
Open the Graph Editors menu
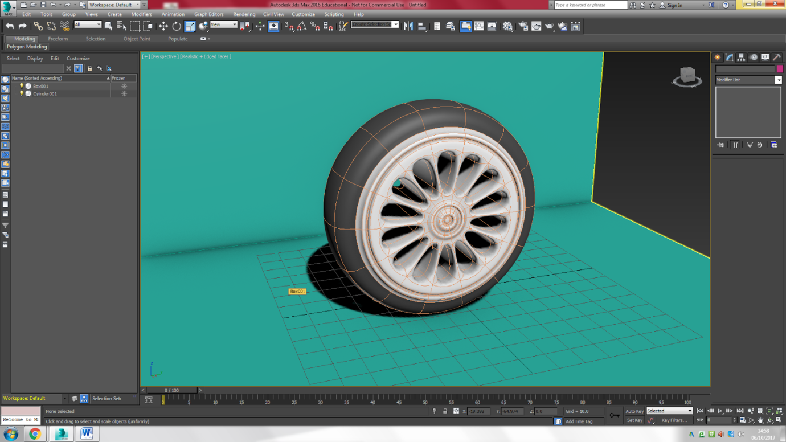click(208, 14)
